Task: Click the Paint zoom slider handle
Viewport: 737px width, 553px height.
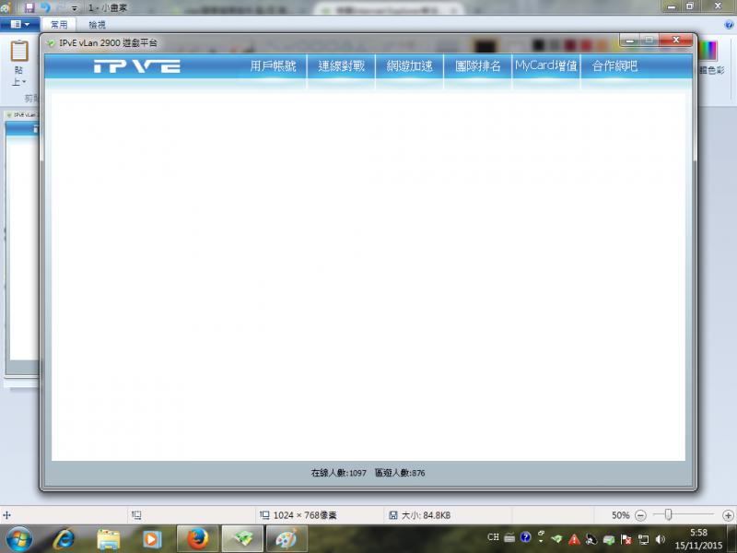Action: point(669,514)
